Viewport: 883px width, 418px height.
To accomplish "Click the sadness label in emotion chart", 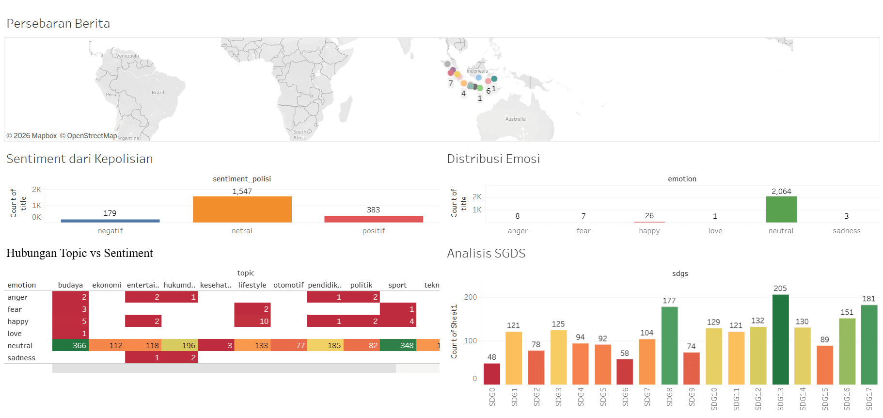I will point(847,231).
